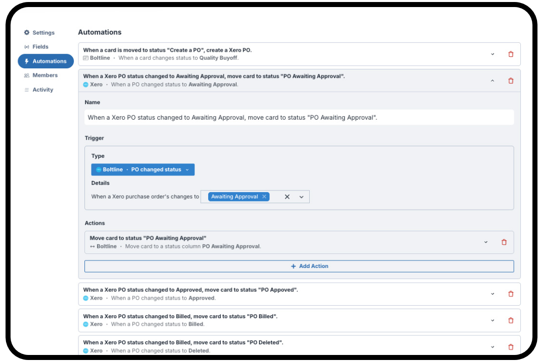Image resolution: width=543 pixels, height=362 pixels.
Task: Click the Members people icon
Action: point(27,75)
